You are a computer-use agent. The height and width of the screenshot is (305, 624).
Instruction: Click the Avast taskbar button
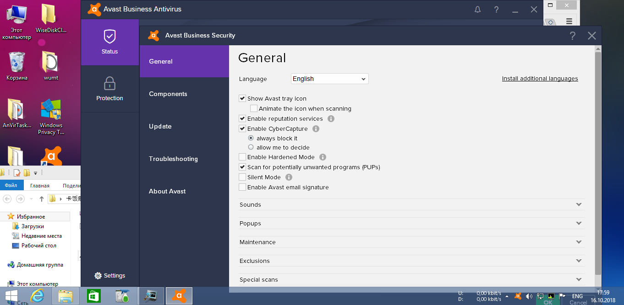(179, 296)
